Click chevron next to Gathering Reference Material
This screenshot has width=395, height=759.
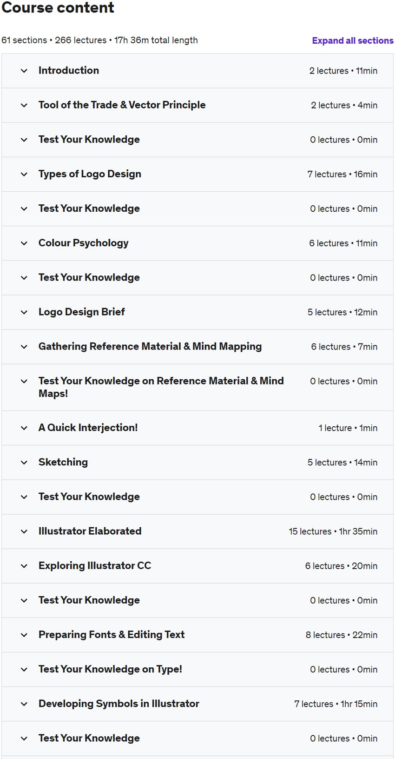[24, 346]
